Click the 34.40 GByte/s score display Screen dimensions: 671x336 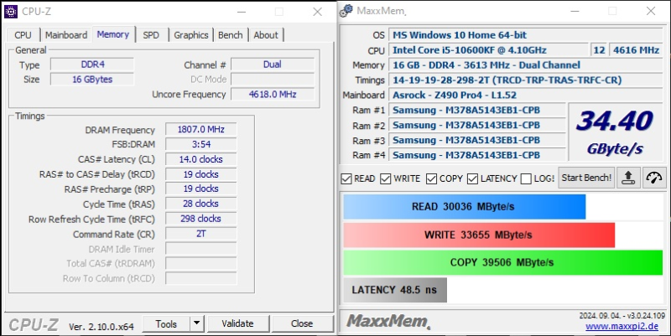[615, 132]
